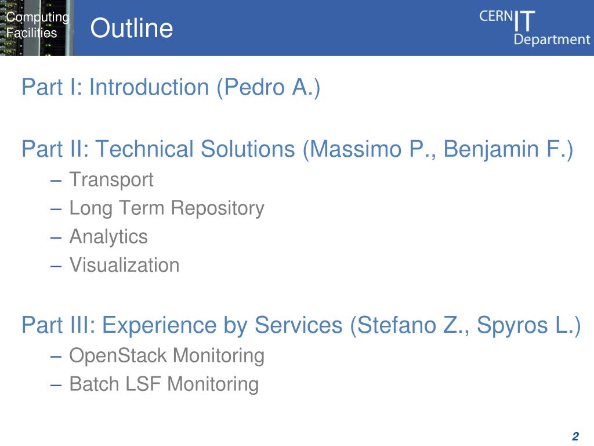Click the Part I: Introduction heading
The height and width of the screenshot is (446, 594).
click(171, 87)
